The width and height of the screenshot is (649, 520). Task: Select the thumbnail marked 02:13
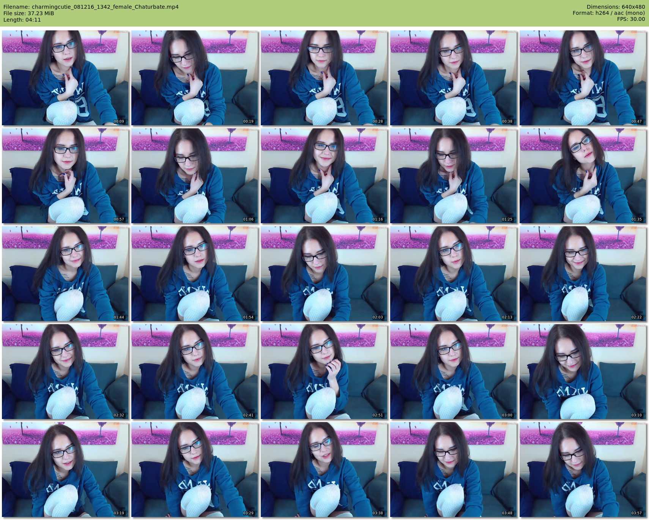(454, 274)
